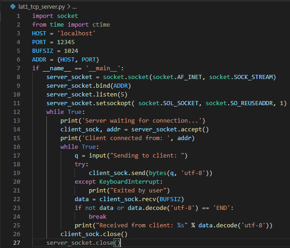The width and height of the screenshot is (290, 248).
Task: Click 'HOST' variable on line 3
Action: point(39,33)
